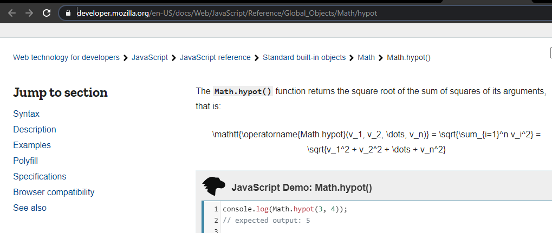Open Web technology for developers breadcrumb
The image size is (552, 233).
click(66, 57)
